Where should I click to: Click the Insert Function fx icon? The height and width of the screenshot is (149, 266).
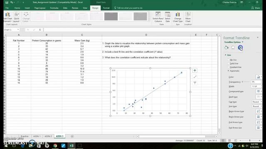pos(40,30)
